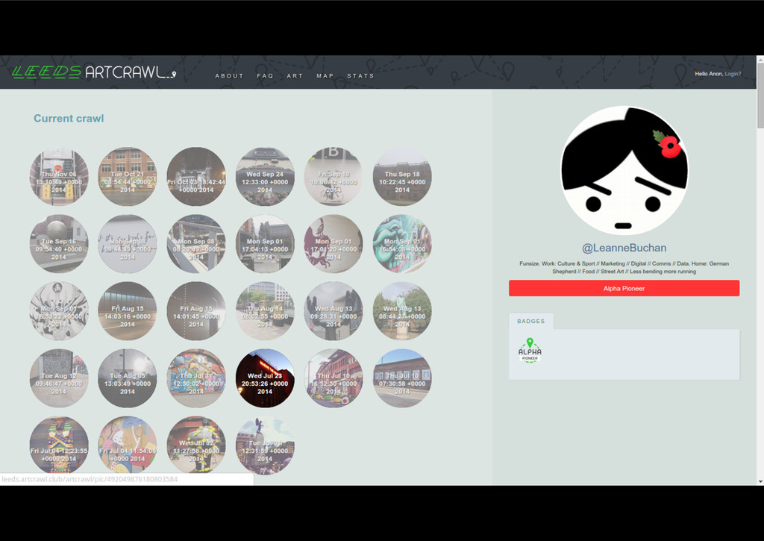Click the @LeanneBuchan profile avatar
This screenshot has width=764, height=541.
[x=624, y=171]
